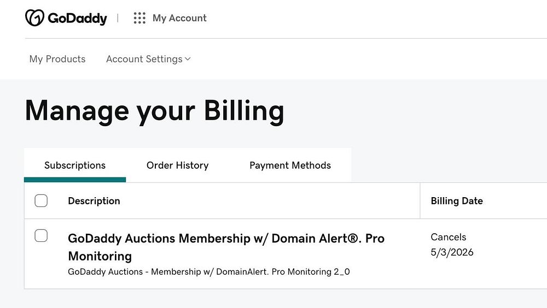This screenshot has height=308, width=547.
Task: Click the Cancels status text
Action: (x=449, y=237)
